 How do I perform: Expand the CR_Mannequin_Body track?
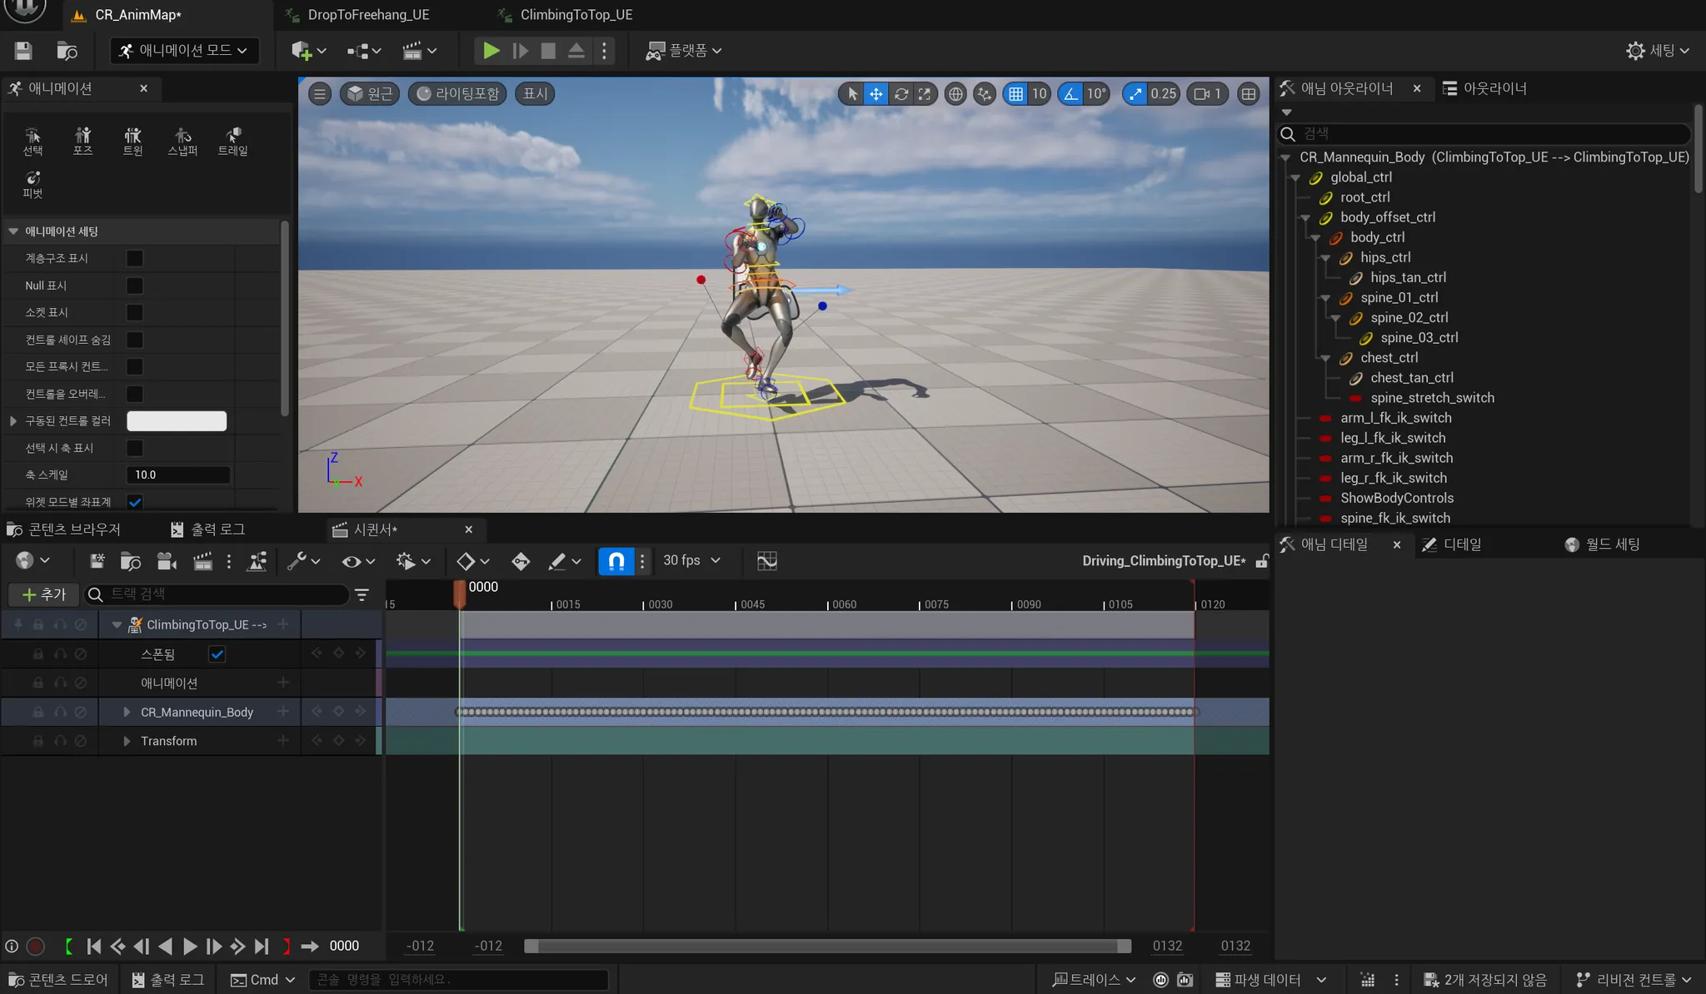click(127, 713)
